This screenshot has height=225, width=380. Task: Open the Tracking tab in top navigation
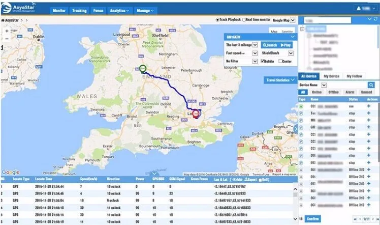pyautogui.click(x=79, y=10)
